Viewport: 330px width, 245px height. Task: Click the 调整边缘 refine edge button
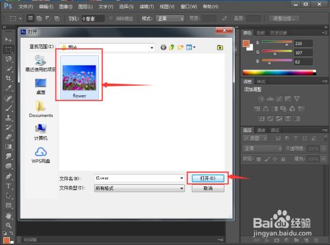pos(284,18)
